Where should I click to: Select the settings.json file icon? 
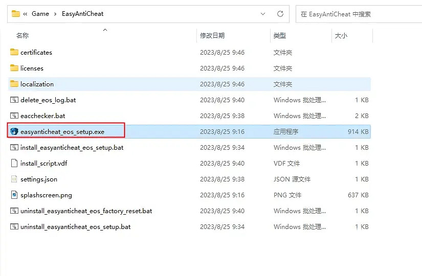14,179
